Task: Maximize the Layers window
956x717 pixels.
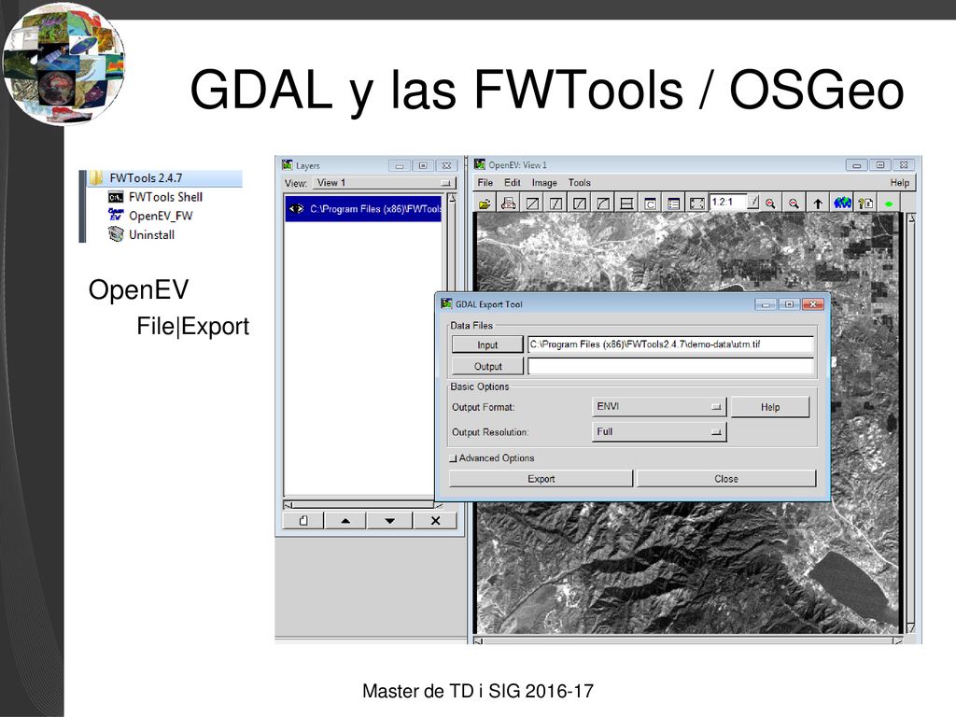Action: coord(423,165)
